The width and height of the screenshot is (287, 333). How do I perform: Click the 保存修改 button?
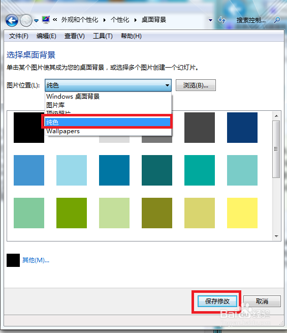(x=217, y=301)
